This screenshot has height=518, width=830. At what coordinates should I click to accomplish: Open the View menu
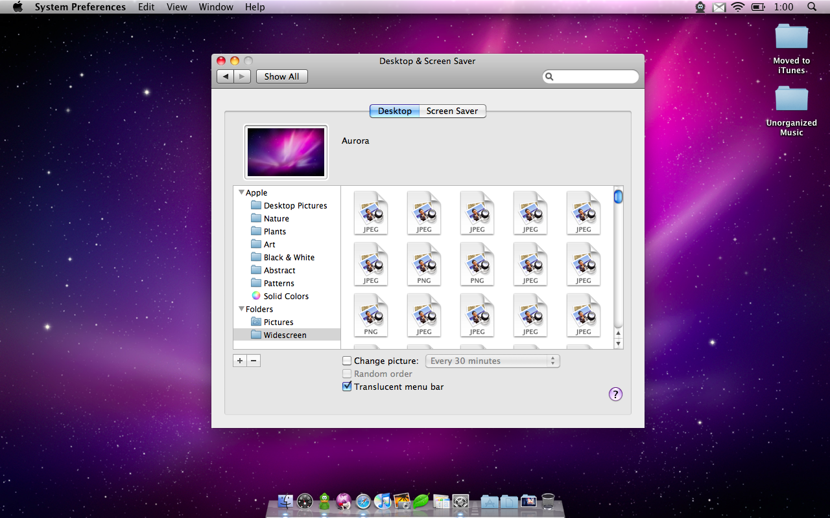177,6
